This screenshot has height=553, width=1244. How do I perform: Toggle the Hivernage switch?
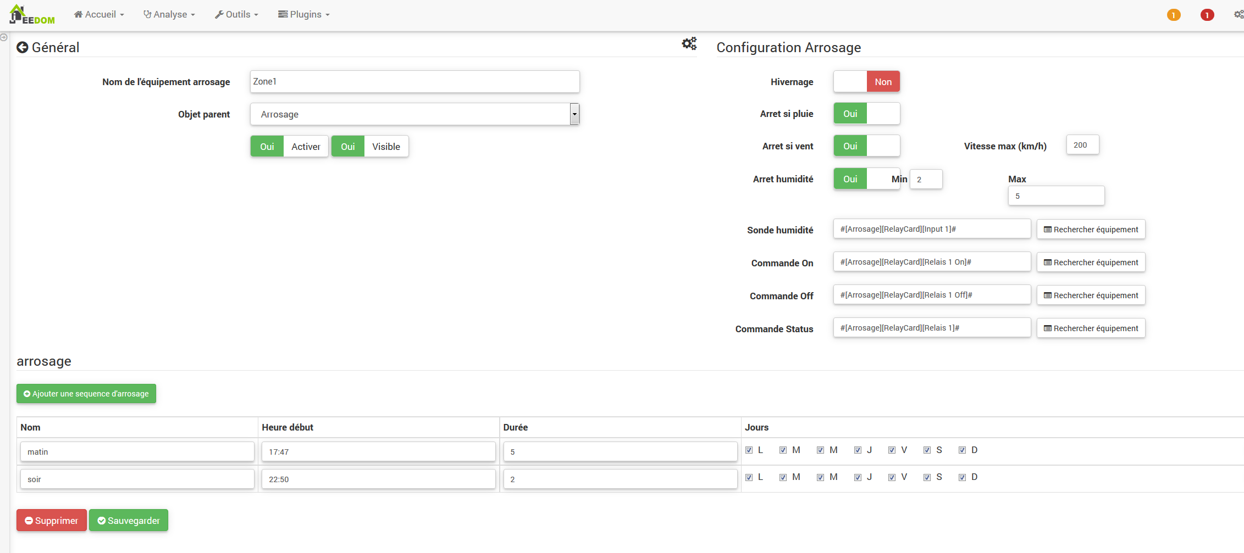[x=867, y=82]
